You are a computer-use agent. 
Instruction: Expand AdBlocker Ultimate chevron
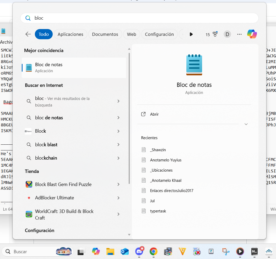pyautogui.click(x=118, y=198)
